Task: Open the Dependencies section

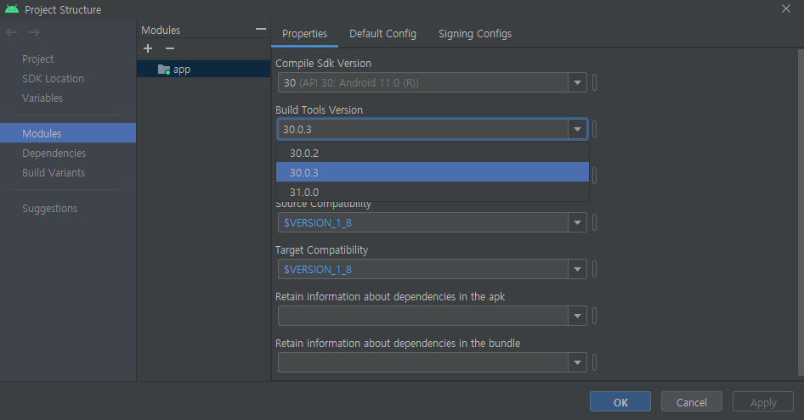Action: point(54,153)
